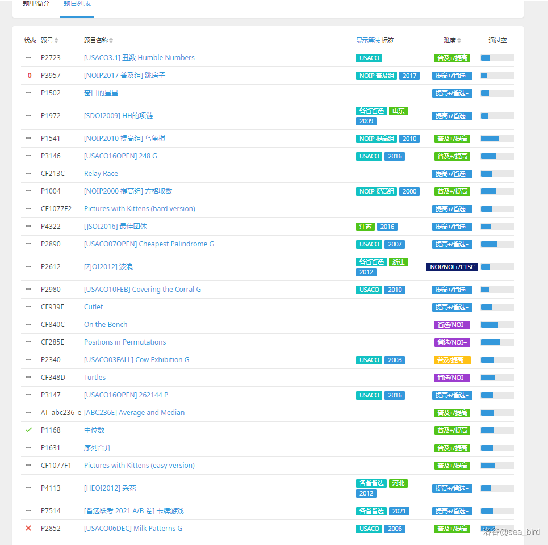Click the purple 省选/NOI− badge for CF285E
This screenshot has width=548, height=545.
452,342
